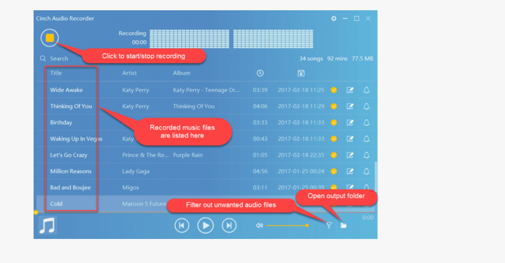Click the yellow record start/stop button
Viewport: 505px width, 263px height.
[x=49, y=38]
